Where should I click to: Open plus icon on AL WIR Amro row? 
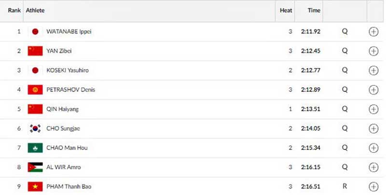[x=373, y=167]
